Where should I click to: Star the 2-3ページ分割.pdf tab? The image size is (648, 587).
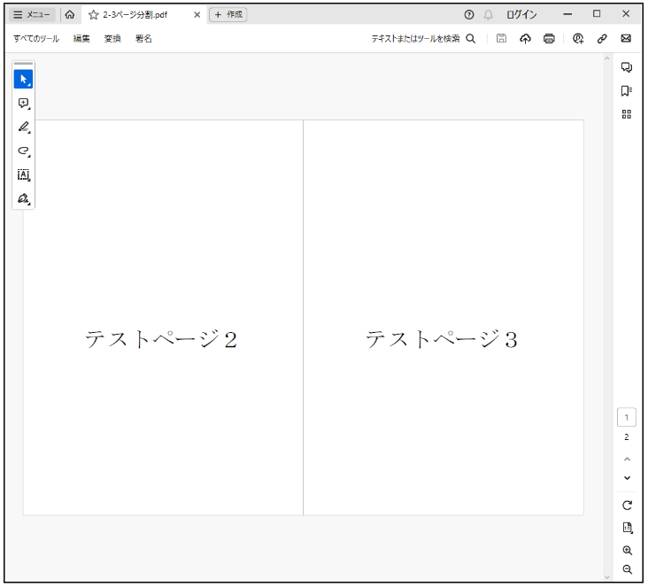coord(94,15)
